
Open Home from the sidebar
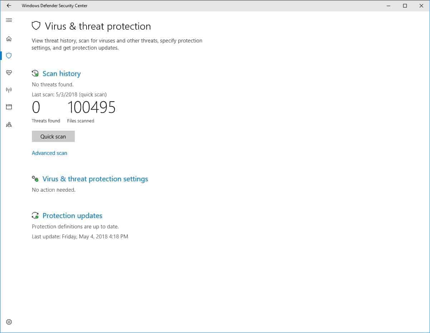[9, 39]
